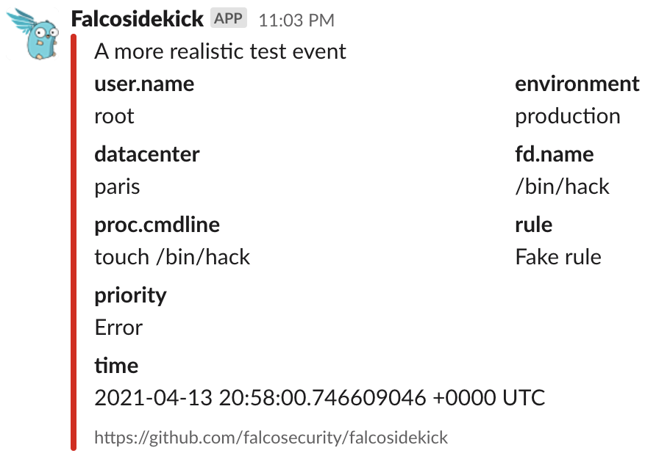Select the 'touch /bin/hack' command line text
This screenshot has height=467, width=659.
[172, 257]
